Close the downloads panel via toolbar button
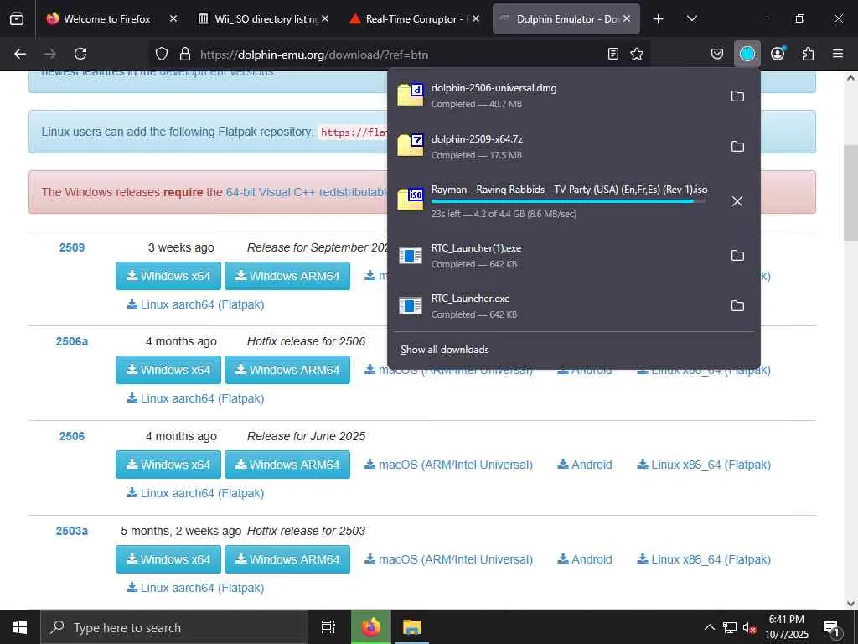 (747, 54)
